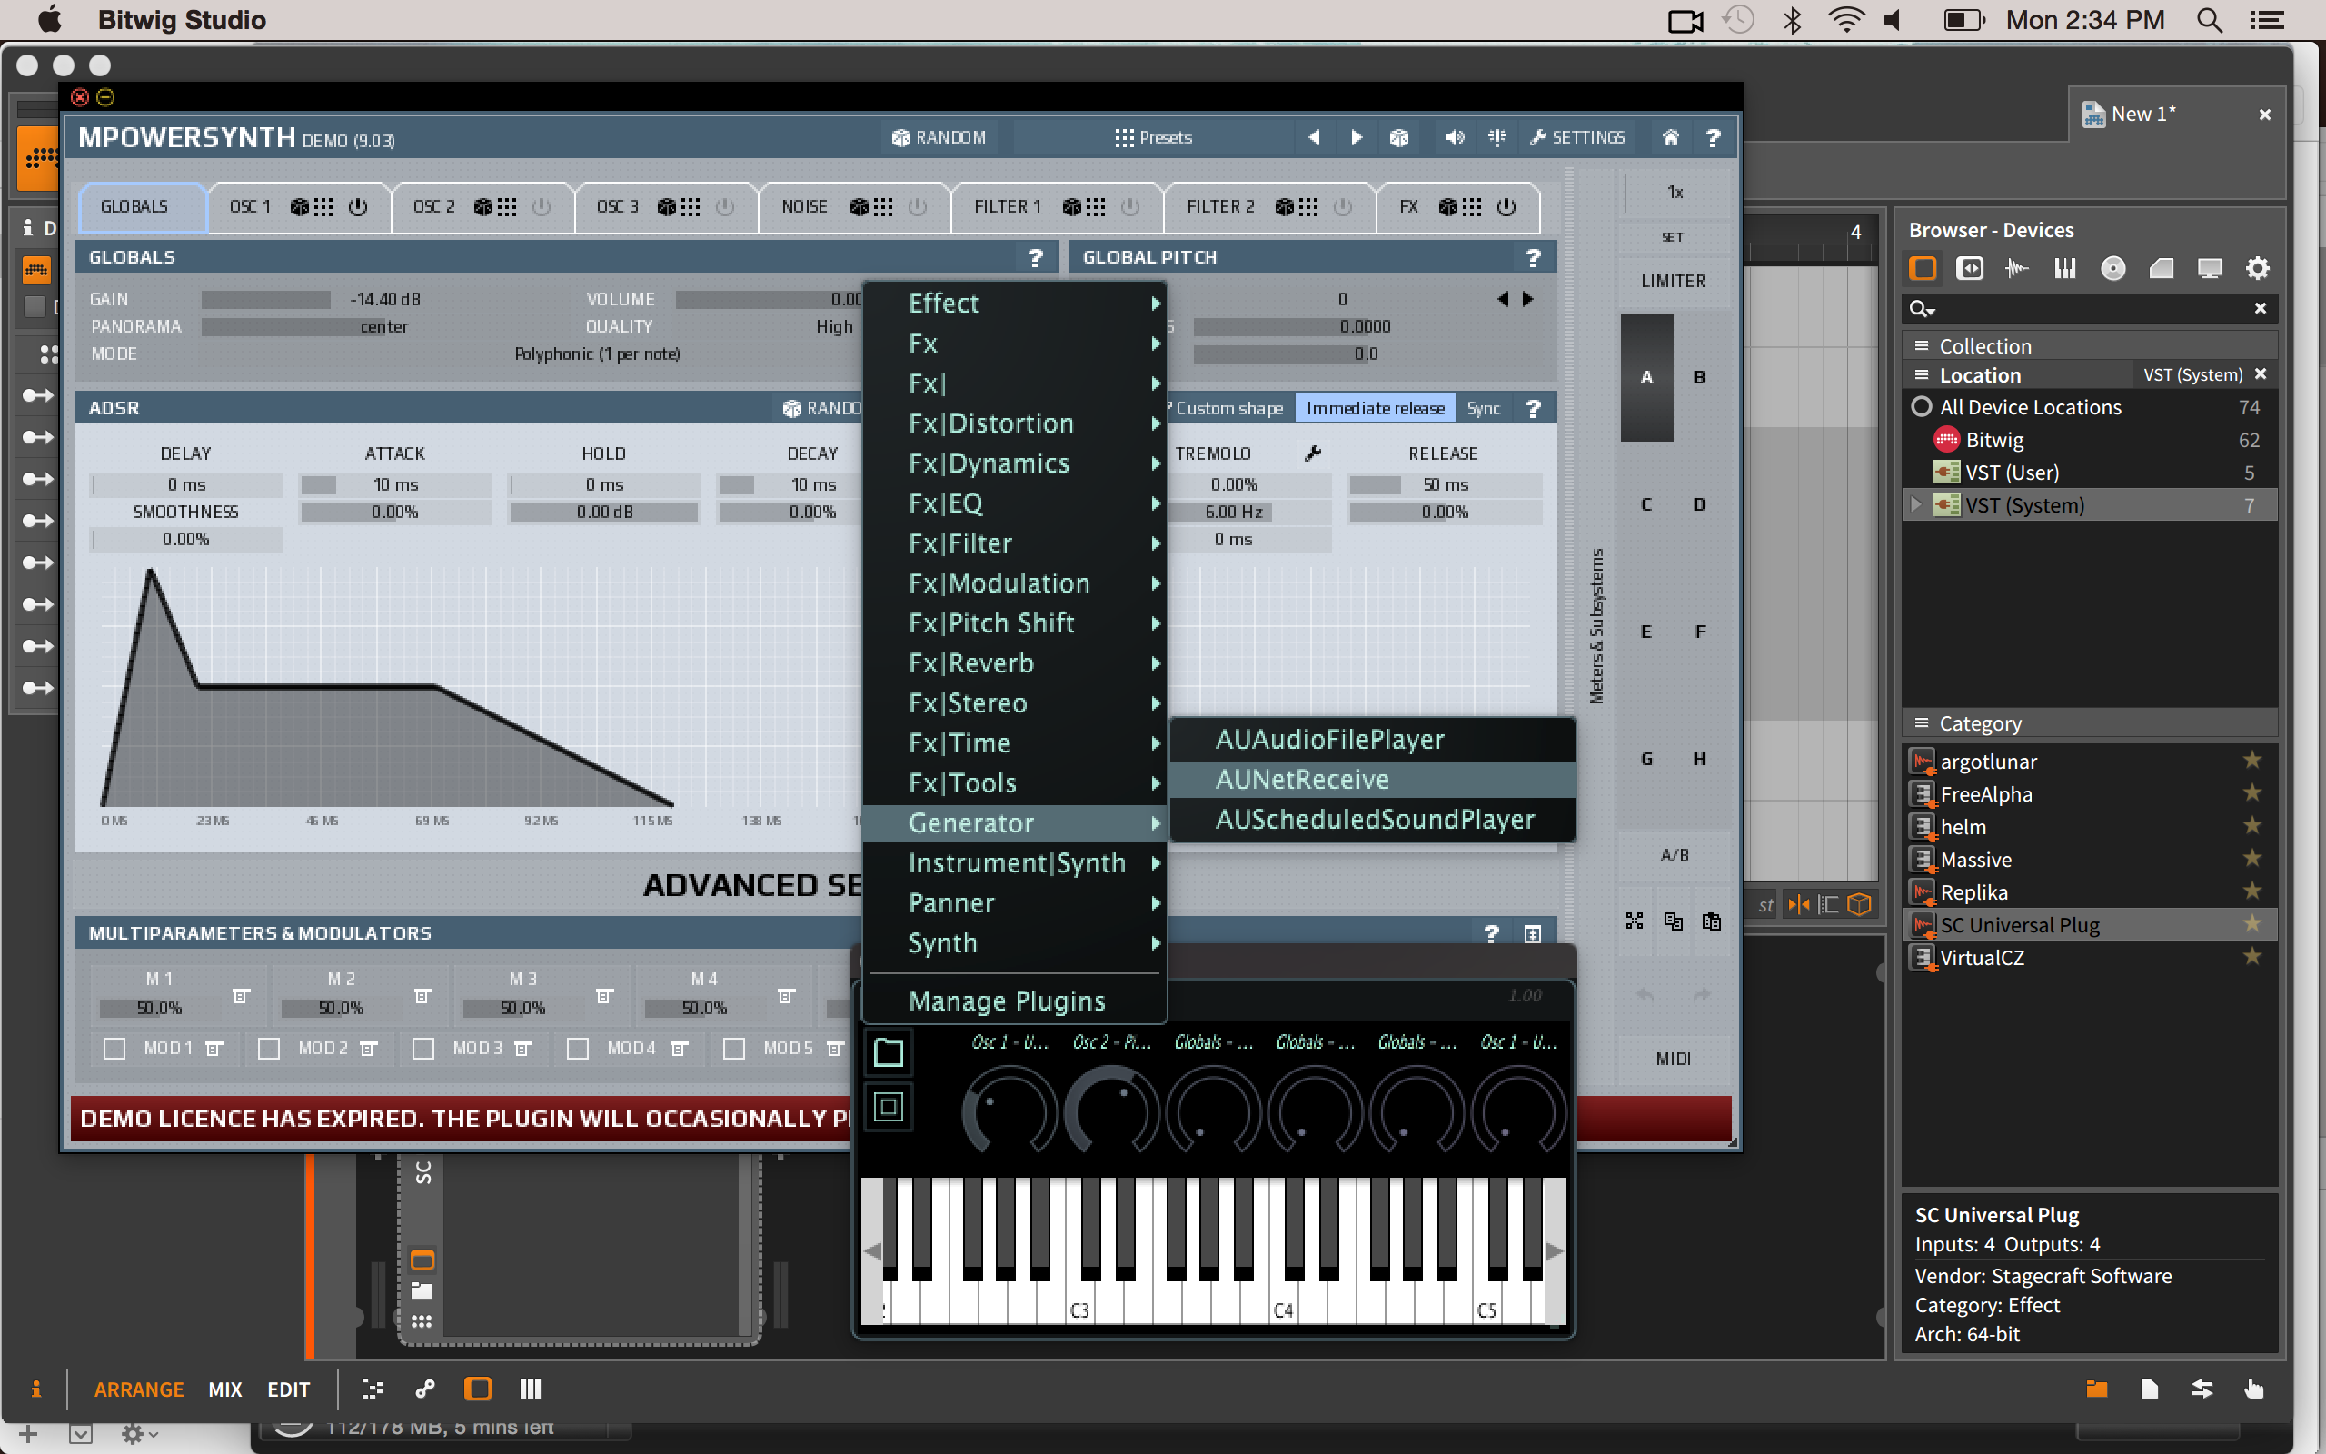Toggle favorite star for Massive

(x=2252, y=859)
